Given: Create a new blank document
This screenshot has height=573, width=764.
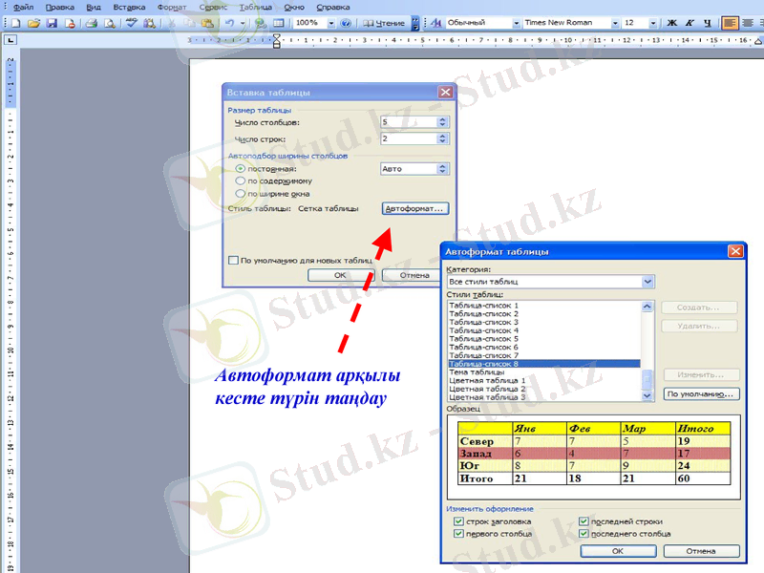Looking at the screenshot, I should (x=14, y=23).
